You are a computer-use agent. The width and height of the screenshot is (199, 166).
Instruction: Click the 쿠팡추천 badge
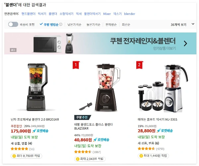coord(83,117)
